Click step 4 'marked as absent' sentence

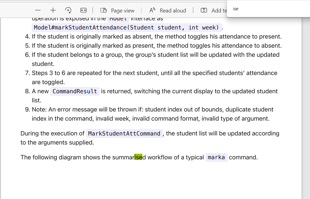click(157, 36)
